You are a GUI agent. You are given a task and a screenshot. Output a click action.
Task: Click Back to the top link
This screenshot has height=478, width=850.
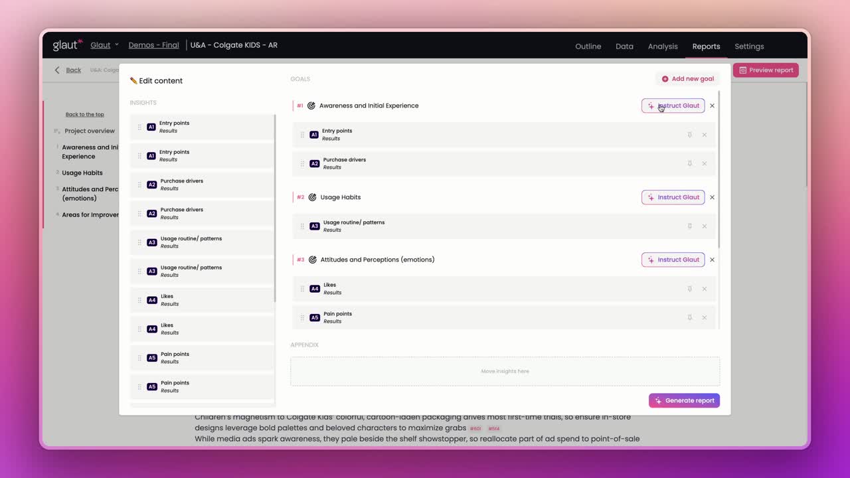84,114
